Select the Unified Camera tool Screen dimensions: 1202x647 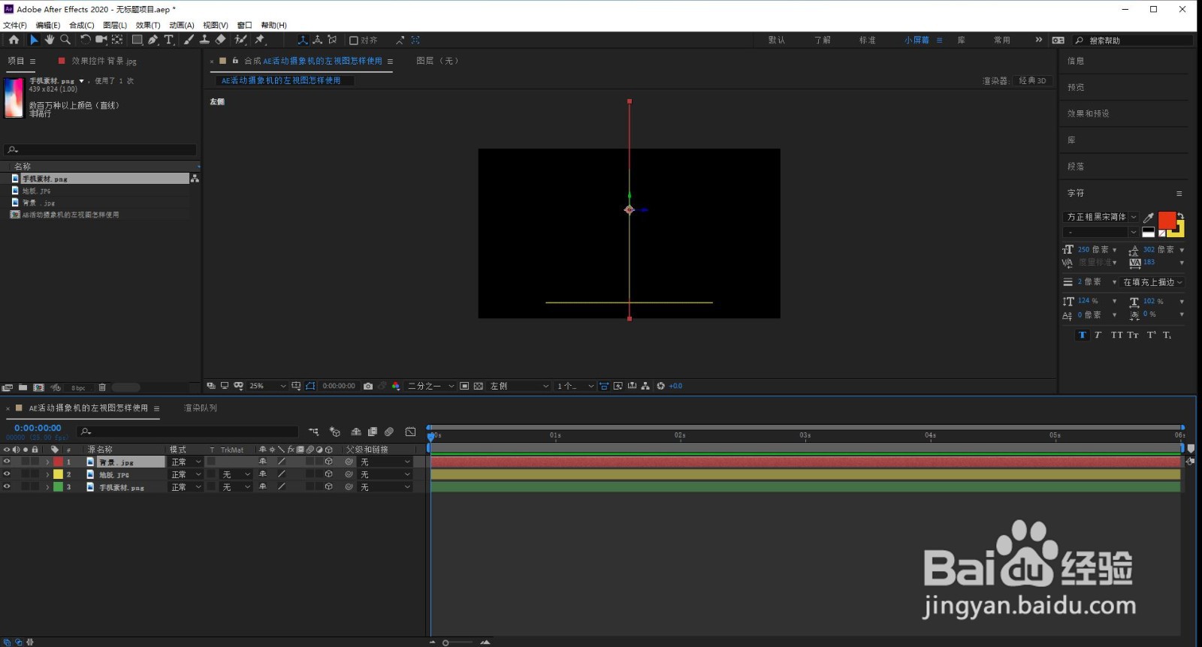pyautogui.click(x=101, y=40)
